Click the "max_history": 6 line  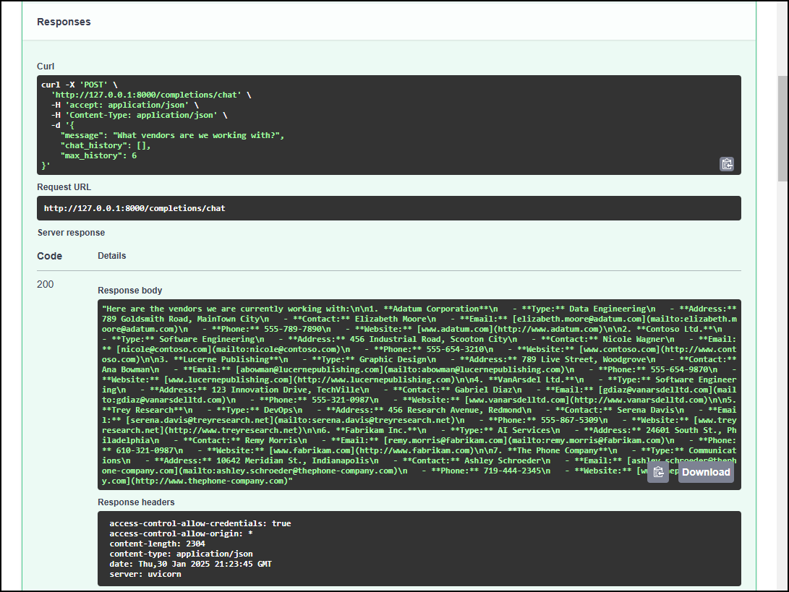click(x=98, y=155)
